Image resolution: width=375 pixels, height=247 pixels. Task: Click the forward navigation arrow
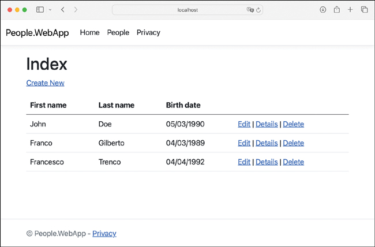[76, 10]
